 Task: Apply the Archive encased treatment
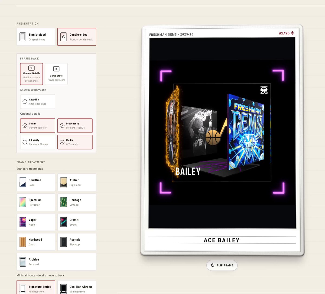coord(56,262)
